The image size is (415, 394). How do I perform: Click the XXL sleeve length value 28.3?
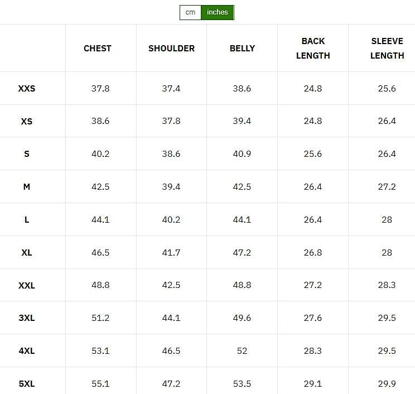coord(387,285)
